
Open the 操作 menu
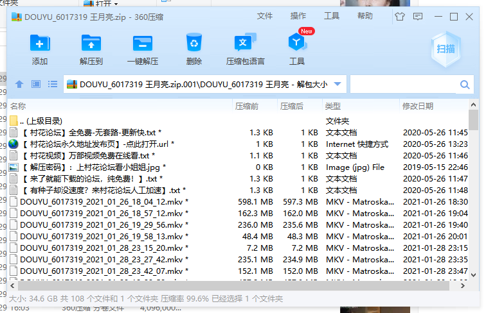(298, 16)
